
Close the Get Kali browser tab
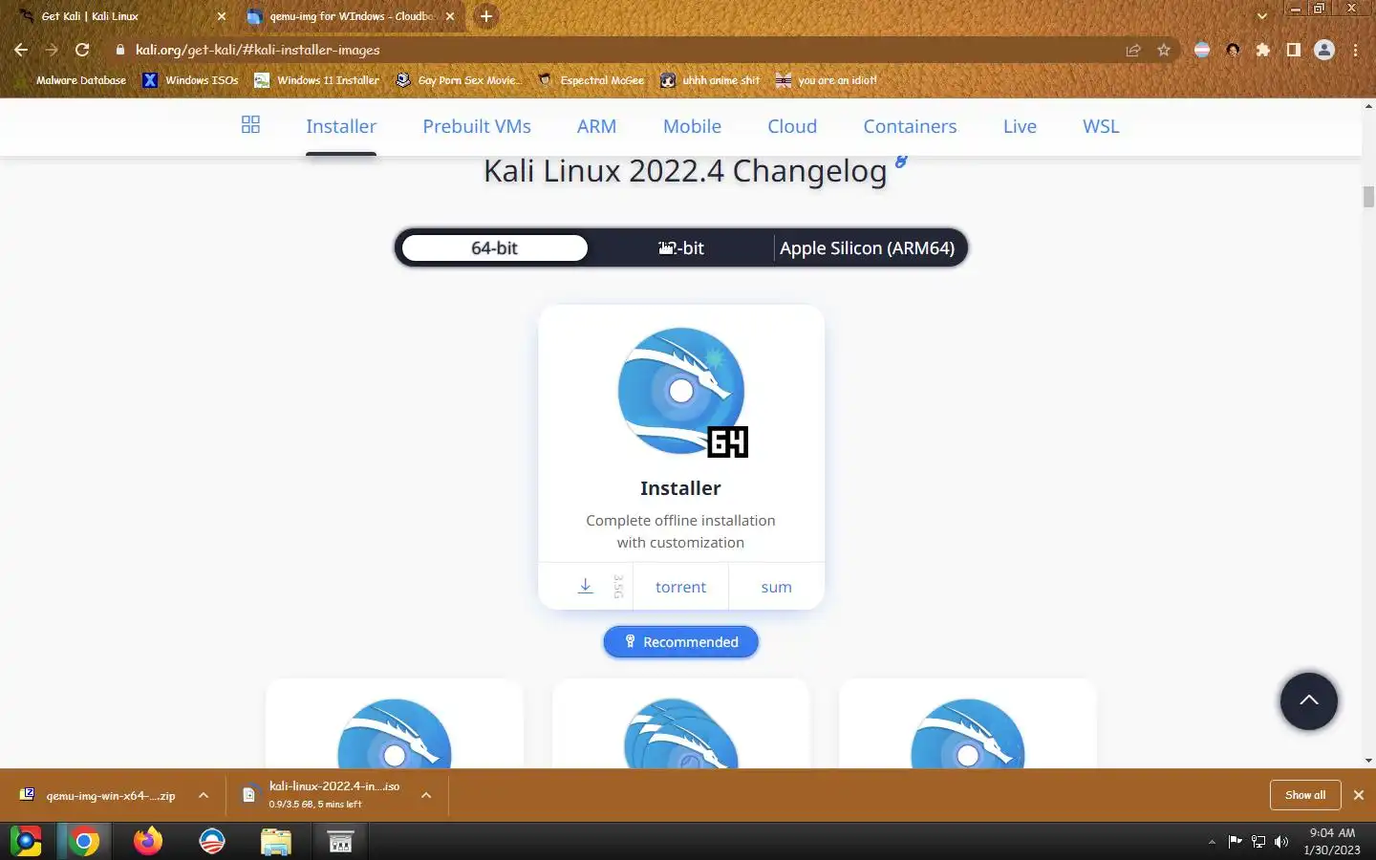(221, 16)
